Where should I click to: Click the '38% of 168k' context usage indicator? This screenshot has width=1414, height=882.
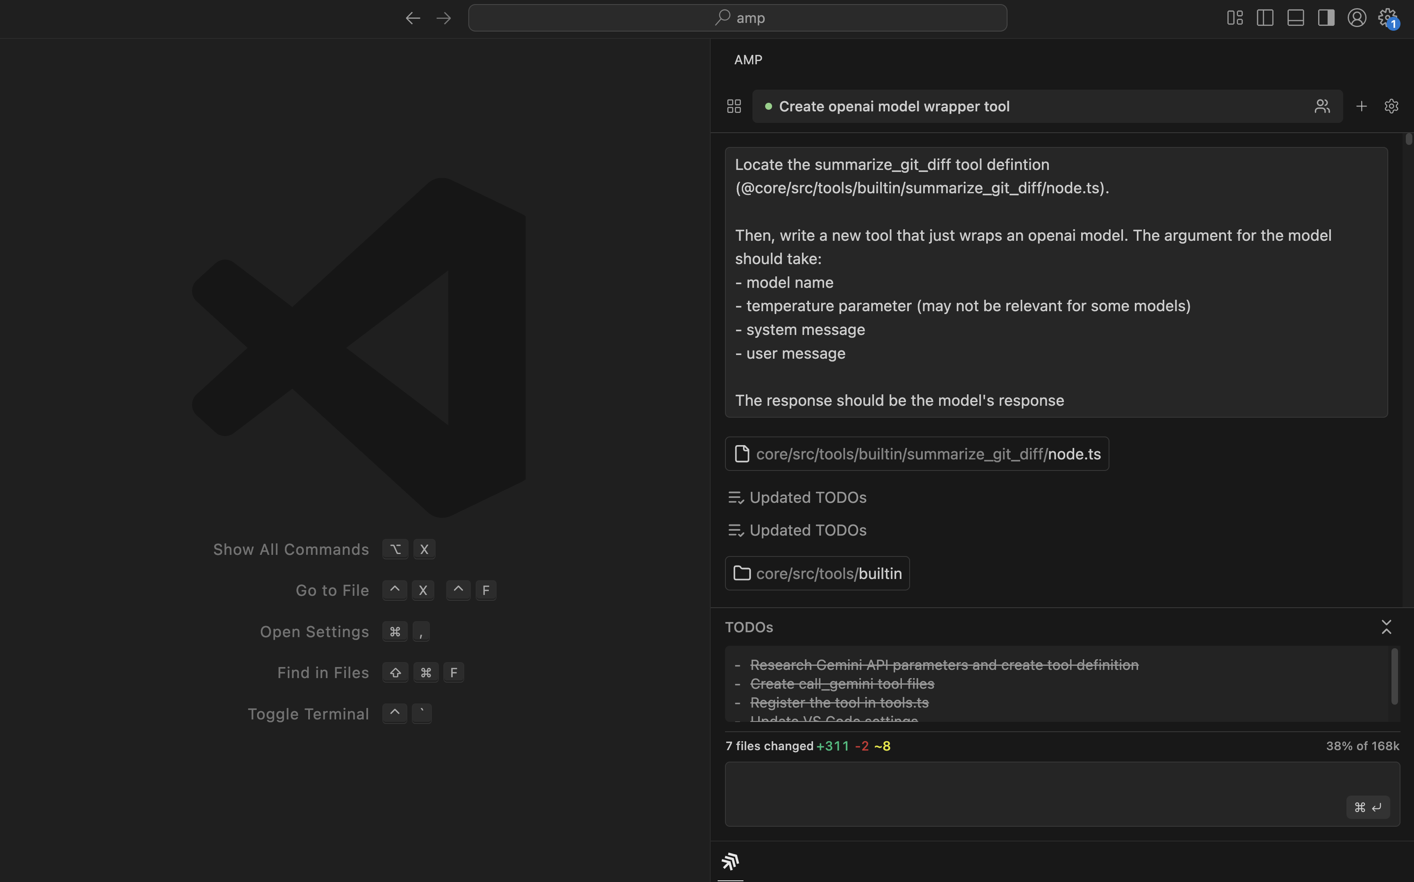[1362, 746]
